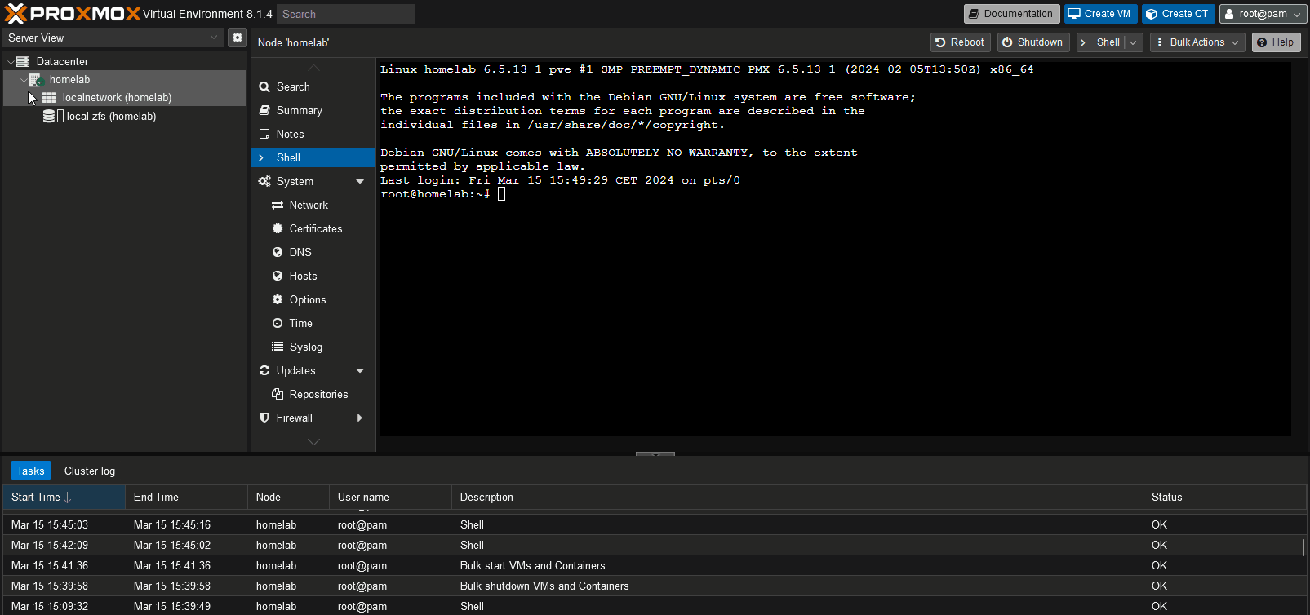This screenshot has width=1310, height=615.
Task: Collapse the System menu section
Action: 360,182
